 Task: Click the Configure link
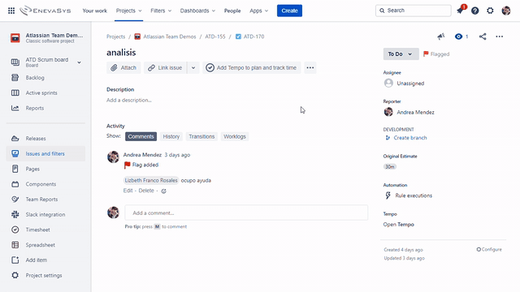pos(489,249)
